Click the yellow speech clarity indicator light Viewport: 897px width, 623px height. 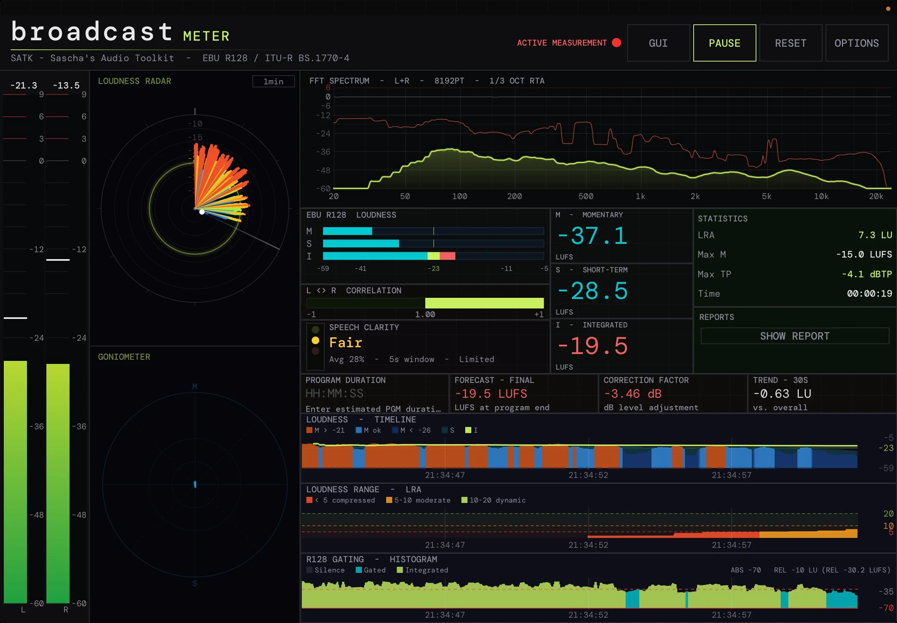coord(315,340)
